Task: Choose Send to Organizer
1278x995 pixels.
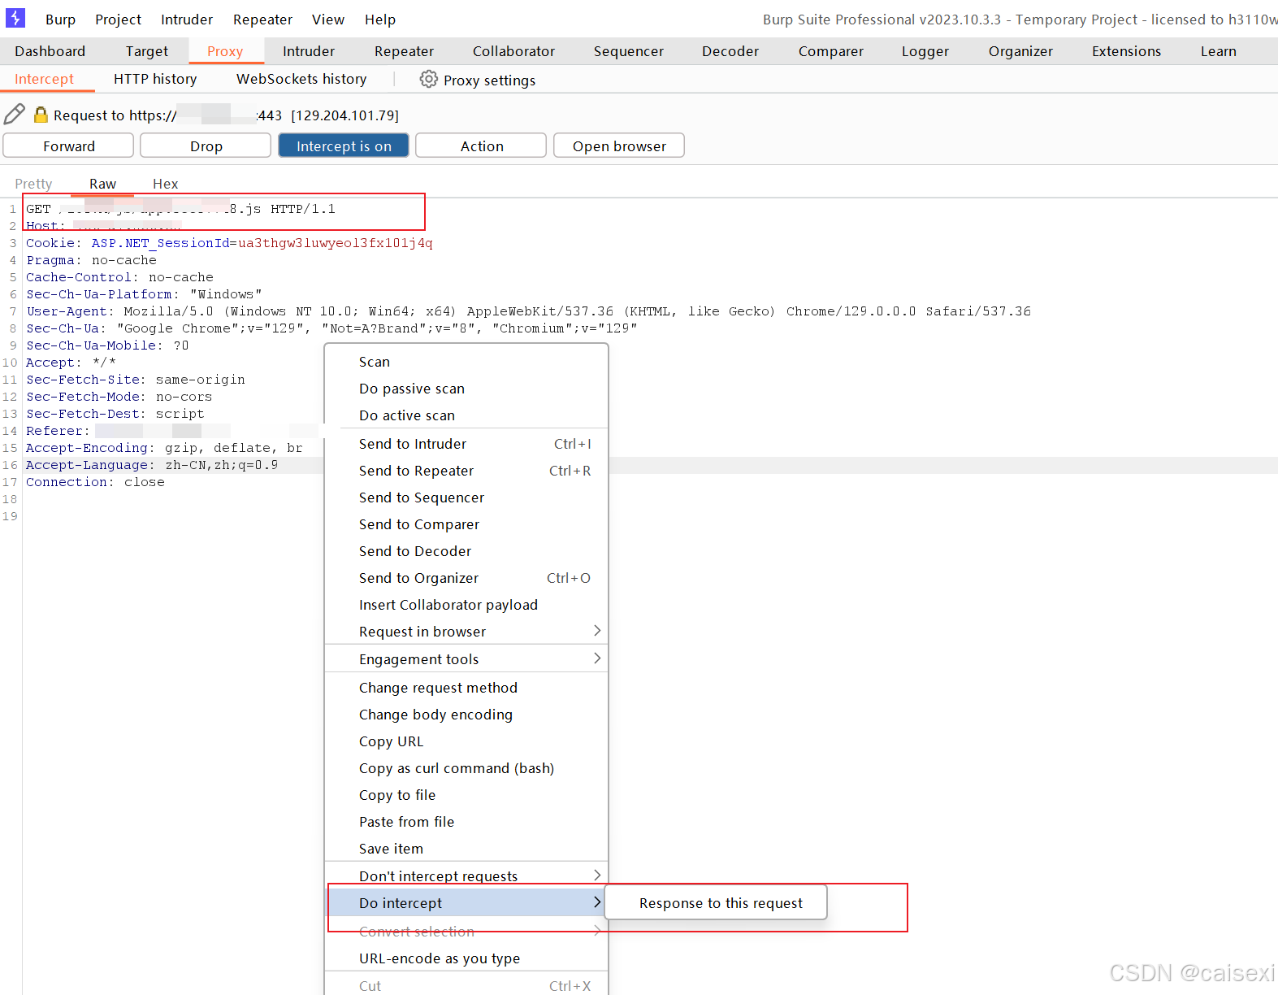Action: tap(466, 578)
